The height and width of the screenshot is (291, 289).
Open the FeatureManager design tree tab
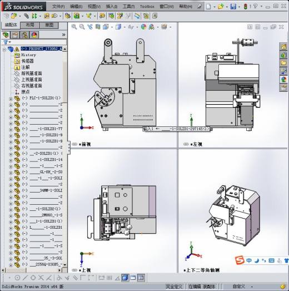[6, 35]
